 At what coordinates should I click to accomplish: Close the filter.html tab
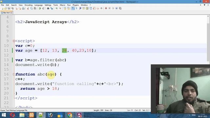click(11, 13)
